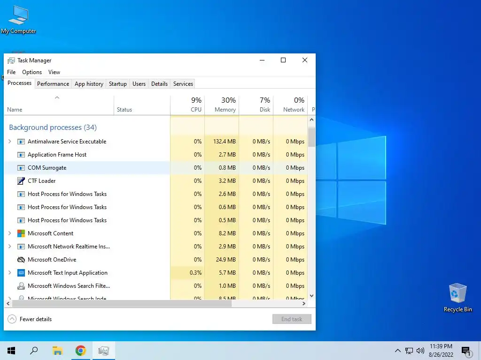Switch to the Startup tab
481x360 pixels.
118,84
